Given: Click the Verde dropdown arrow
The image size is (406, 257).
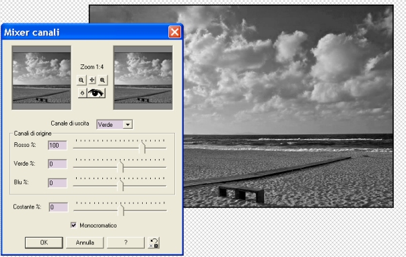Looking at the screenshot, I should (x=128, y=125).
